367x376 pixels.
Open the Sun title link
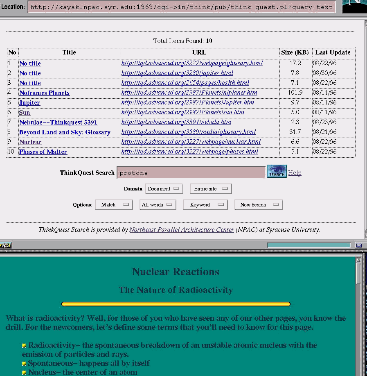(x=25, y=113)
